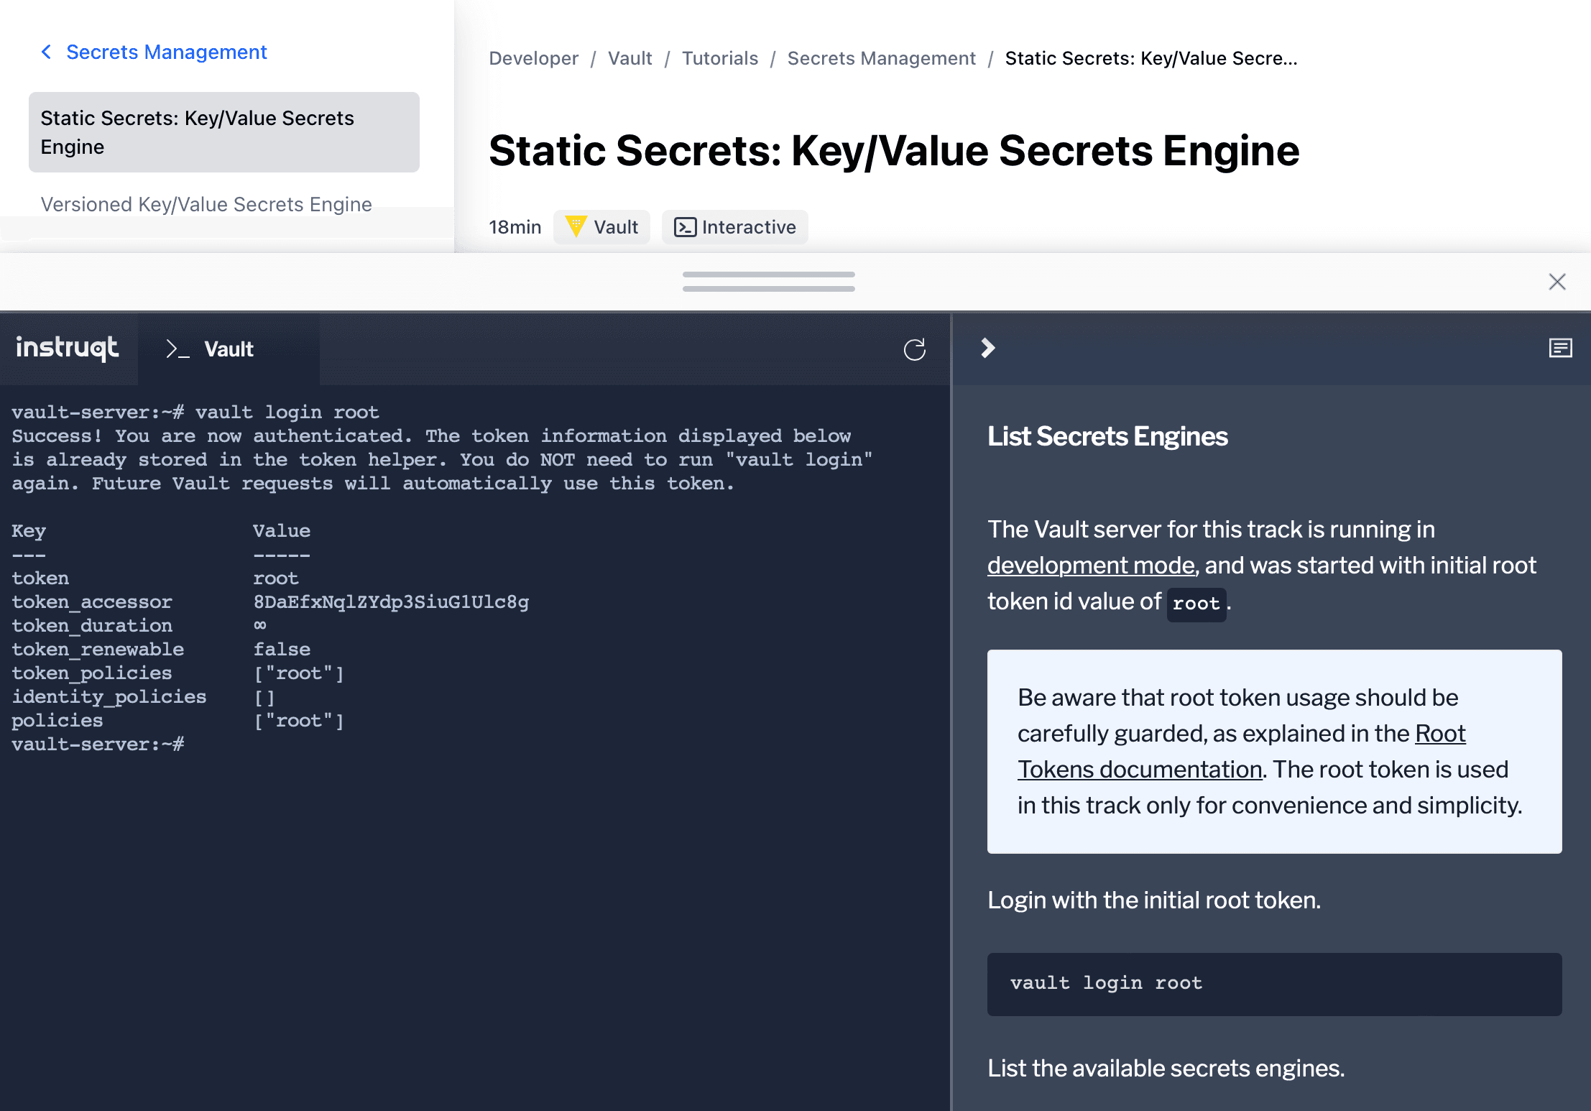Click Vault breadcrumb link
1591x1111 pixels.
(x=630, y=58)
